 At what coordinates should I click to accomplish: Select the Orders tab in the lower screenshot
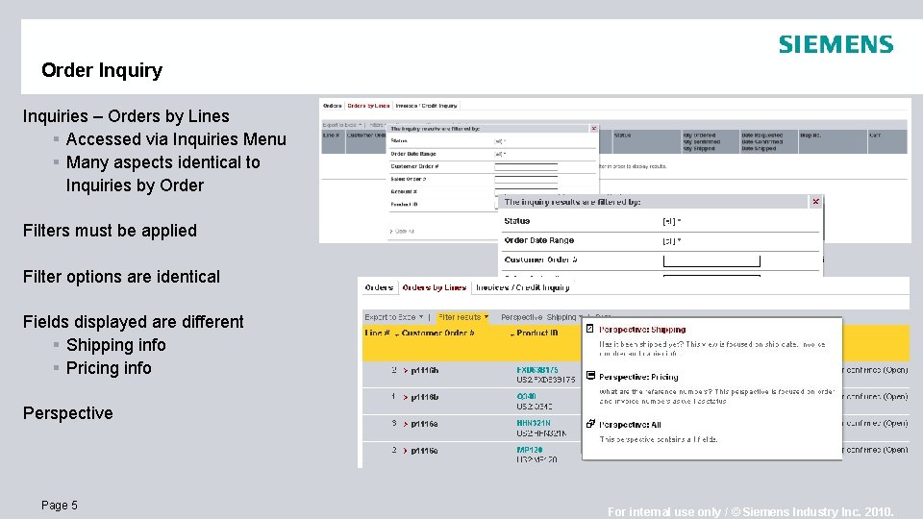[379, 287]
